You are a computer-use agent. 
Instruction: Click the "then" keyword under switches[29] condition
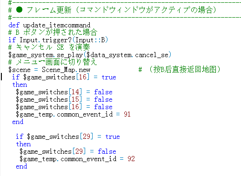(23, 144)
